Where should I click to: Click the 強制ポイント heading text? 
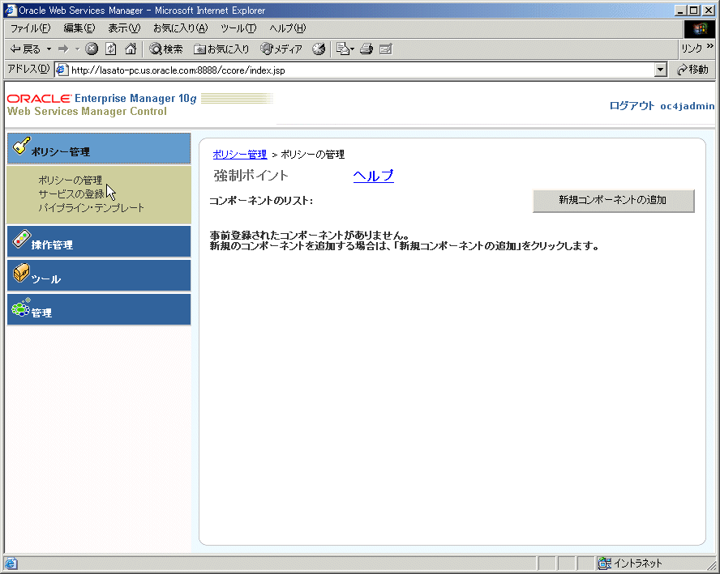[x=251, y=176]
